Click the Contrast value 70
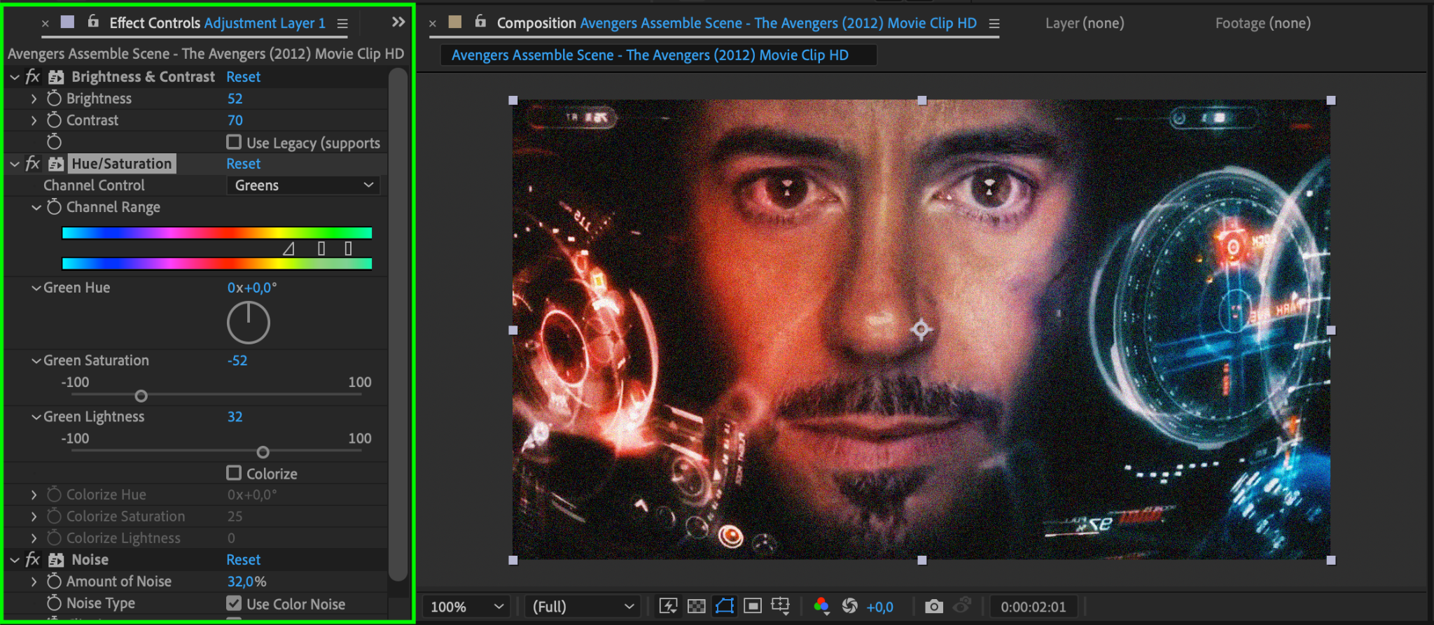 coord(235,120)
